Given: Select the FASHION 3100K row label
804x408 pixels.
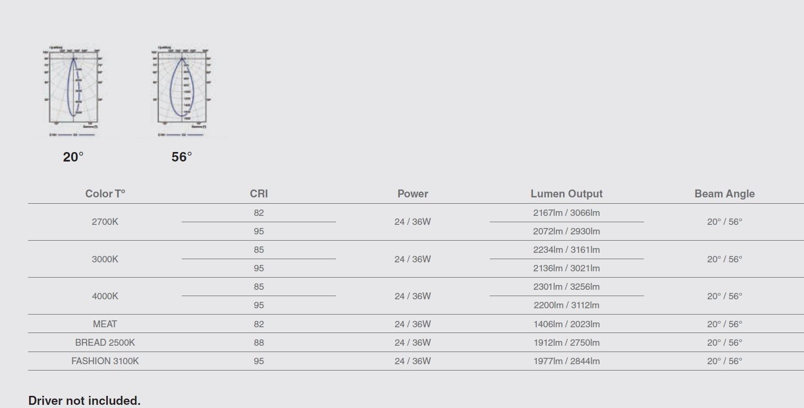Looking at the screenshot, I should tap(105, 361).
